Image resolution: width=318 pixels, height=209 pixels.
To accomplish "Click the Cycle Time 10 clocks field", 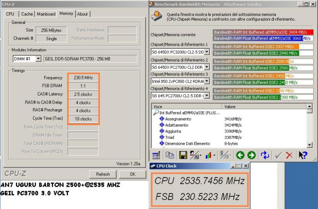I will 83,119.
